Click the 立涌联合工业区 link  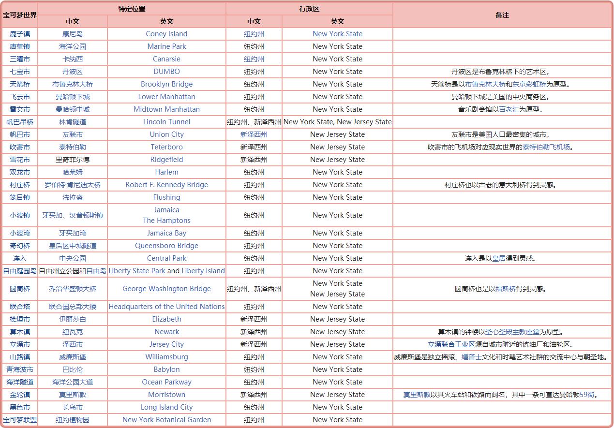(x=451, y=344)
